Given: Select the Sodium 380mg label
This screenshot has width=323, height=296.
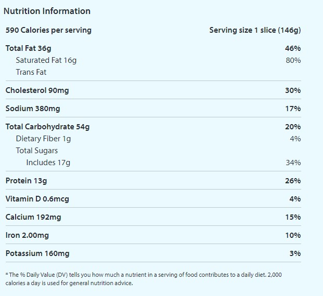Looking at the screenshot, I should point(33,109).
